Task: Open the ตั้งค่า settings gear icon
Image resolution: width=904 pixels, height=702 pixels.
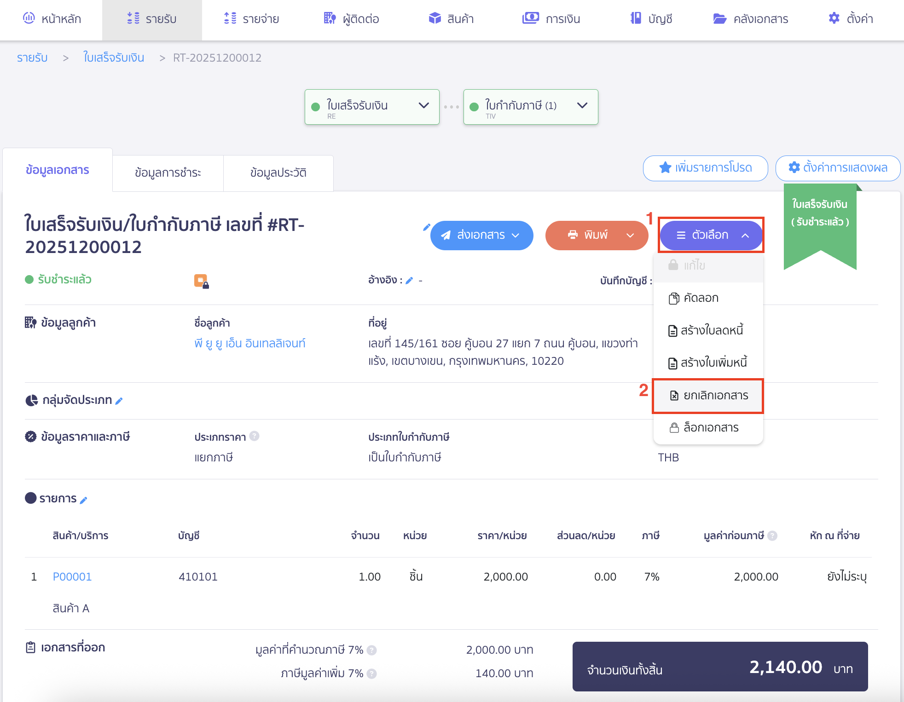Action: click(834, 18)
